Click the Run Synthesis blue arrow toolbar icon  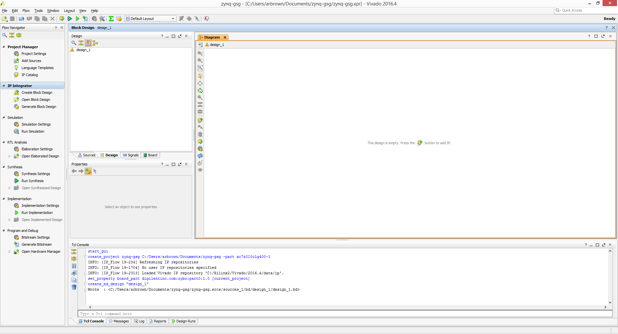[x=70, y=19]
